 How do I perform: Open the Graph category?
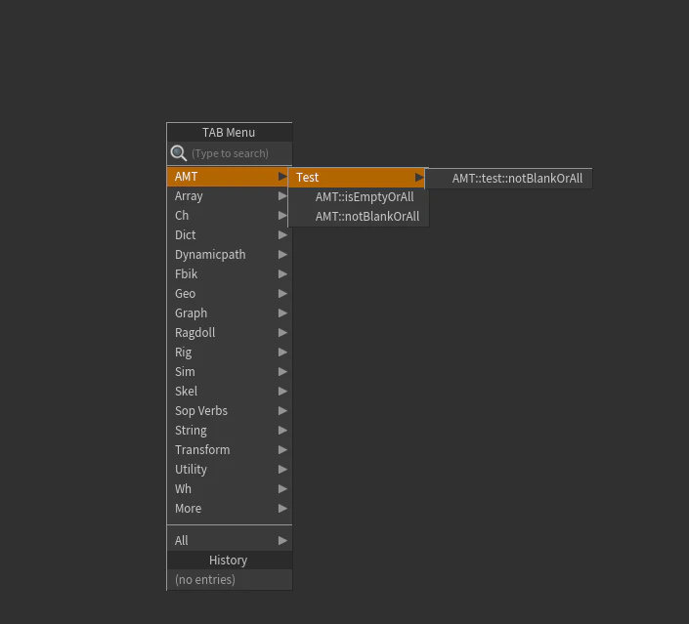(x=230, y=313)
